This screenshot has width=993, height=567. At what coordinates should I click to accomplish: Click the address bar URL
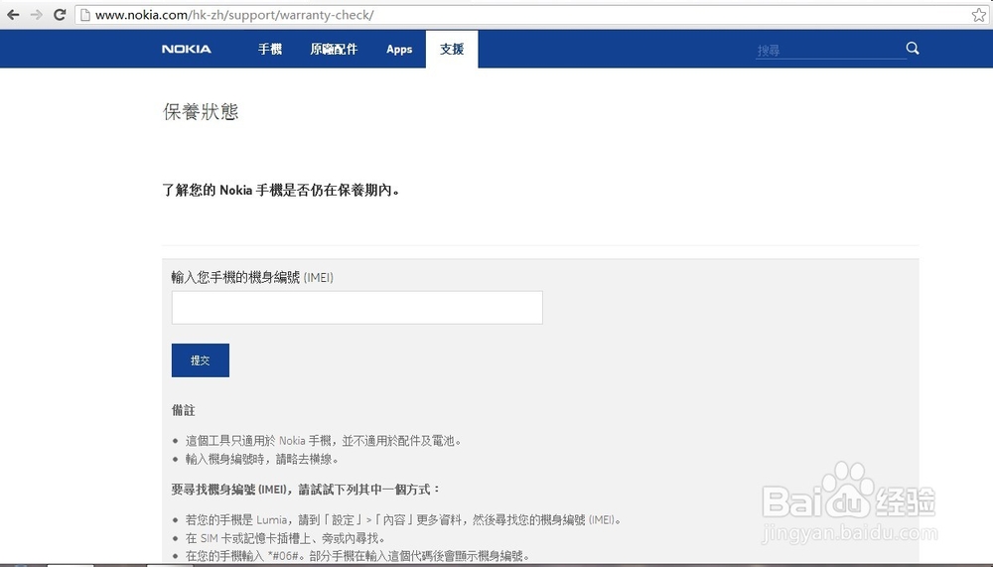click(x=234, y=15)
